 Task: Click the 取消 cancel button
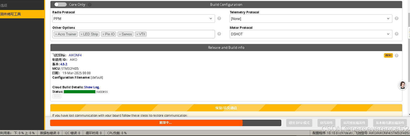pos(57,96)
